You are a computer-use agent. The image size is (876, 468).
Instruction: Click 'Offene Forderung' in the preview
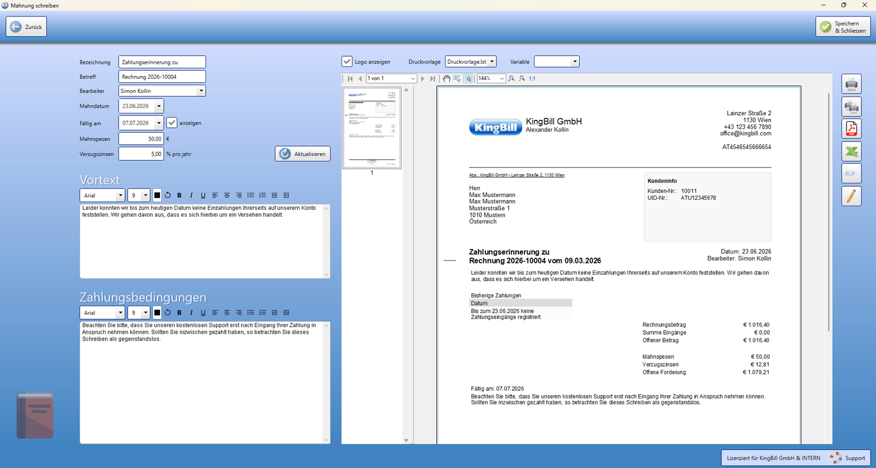pos(664,372)
